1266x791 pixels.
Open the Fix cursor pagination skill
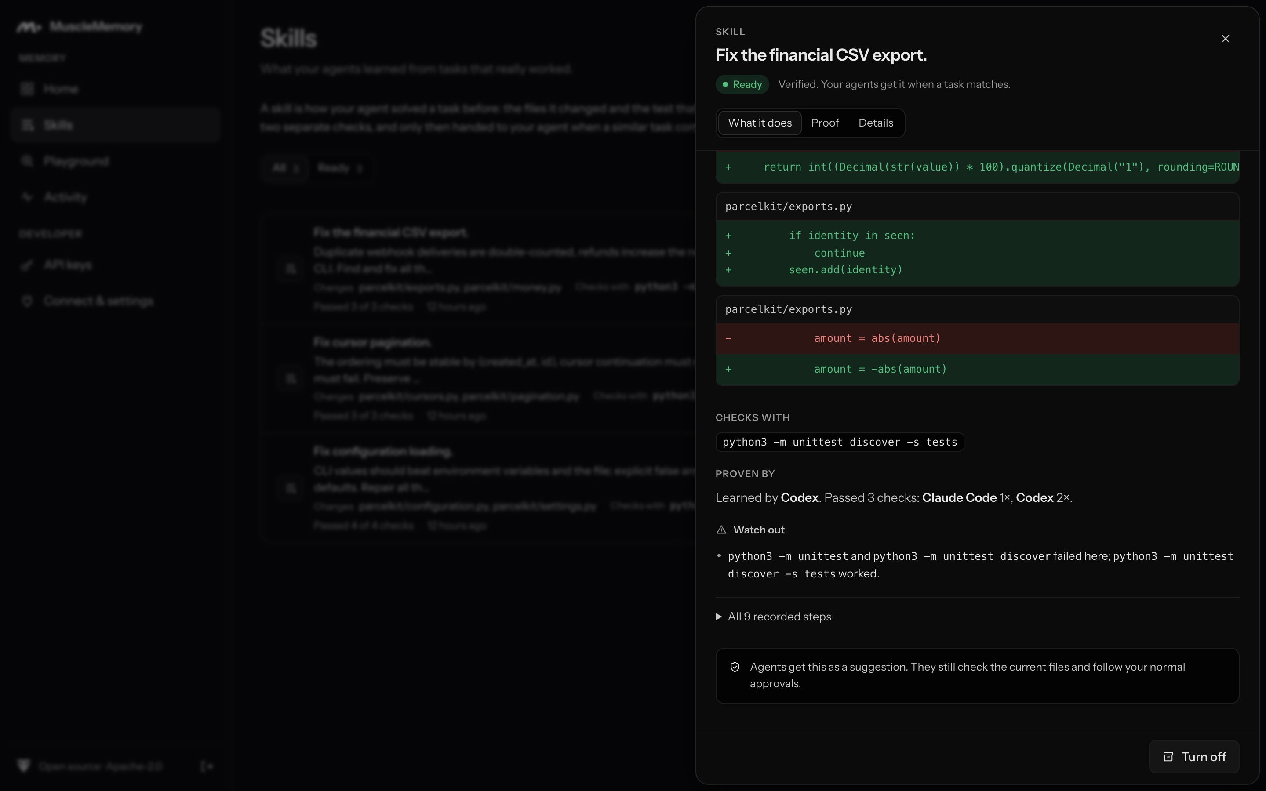click(x=478, y=379)
